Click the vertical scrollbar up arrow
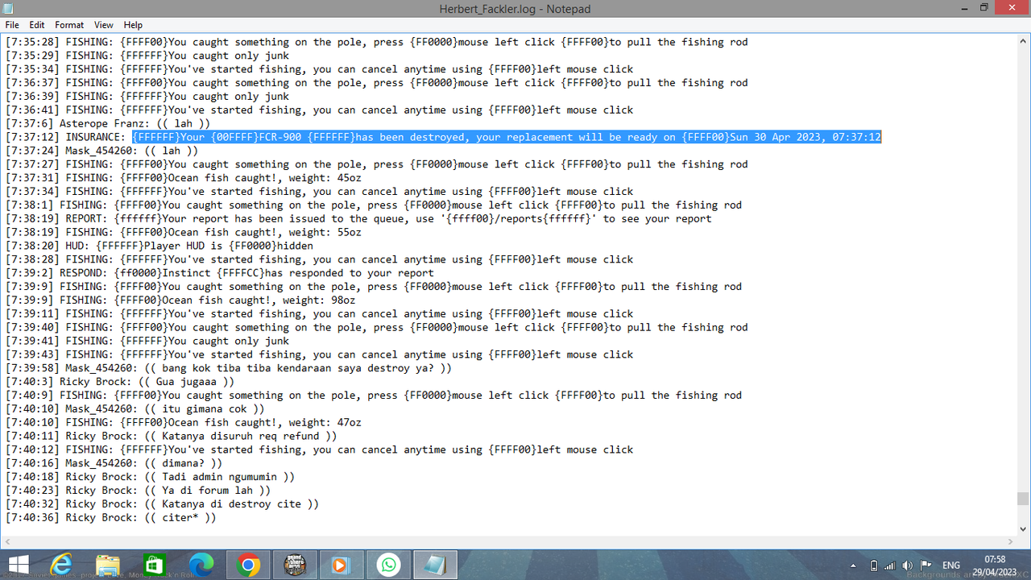The height and width of the screenshot is (580, 1031). coord(1024,40)
